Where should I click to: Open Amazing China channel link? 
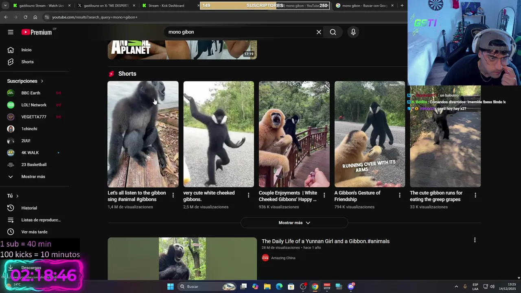pos(283,258)
